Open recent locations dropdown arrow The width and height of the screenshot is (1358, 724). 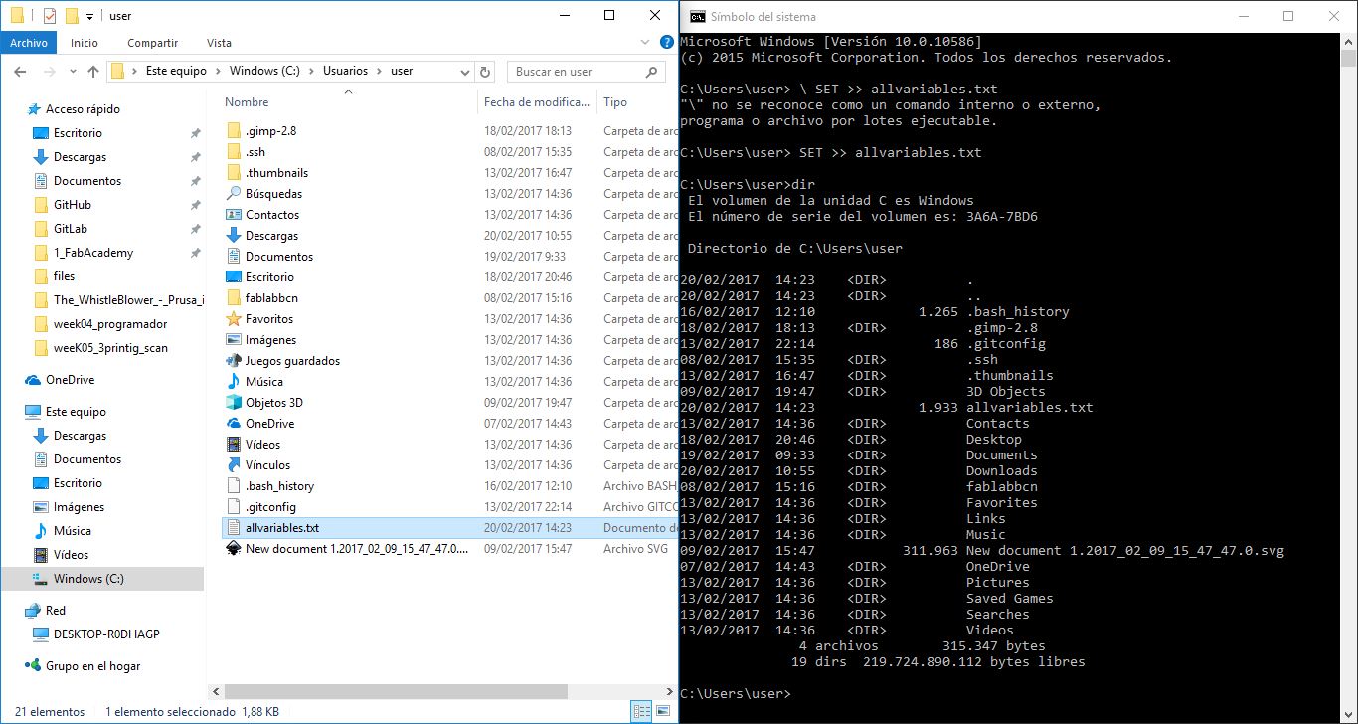coord(74,72)
